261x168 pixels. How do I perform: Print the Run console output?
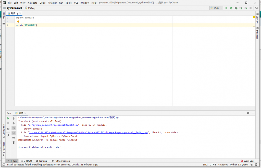pyautogui.click(x=14, y=138)
